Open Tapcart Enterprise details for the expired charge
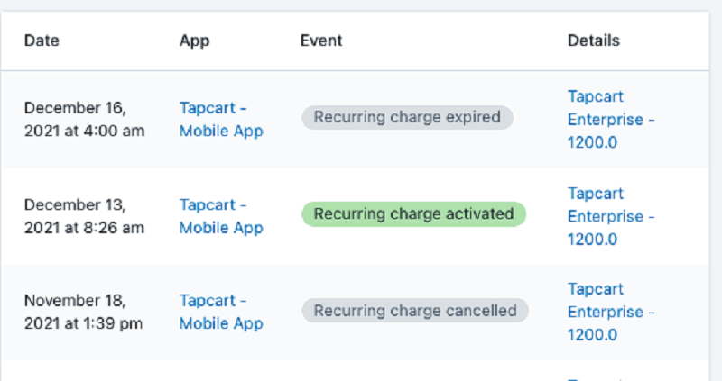The height and width of the screenshot is (381, 722). (x=610, y=120)
